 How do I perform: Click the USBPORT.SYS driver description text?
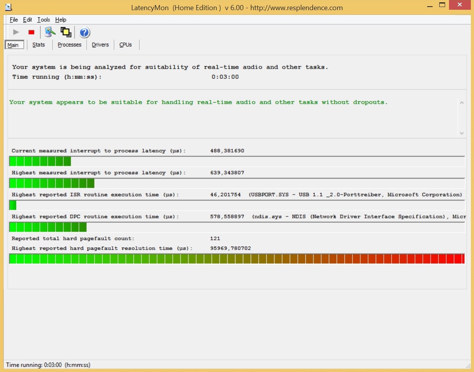tap(355, 195)
